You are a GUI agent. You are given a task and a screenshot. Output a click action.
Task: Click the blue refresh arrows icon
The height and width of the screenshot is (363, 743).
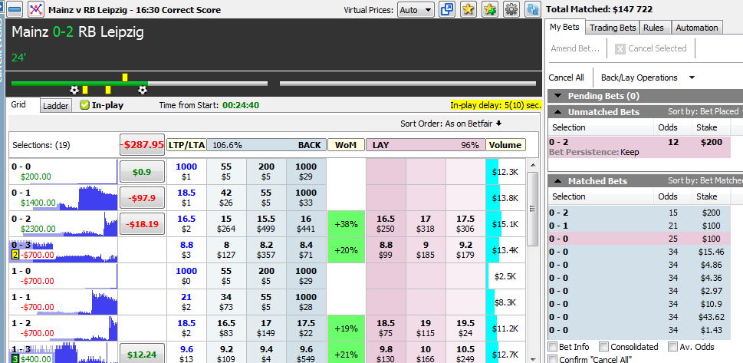[x=532, y=9]
